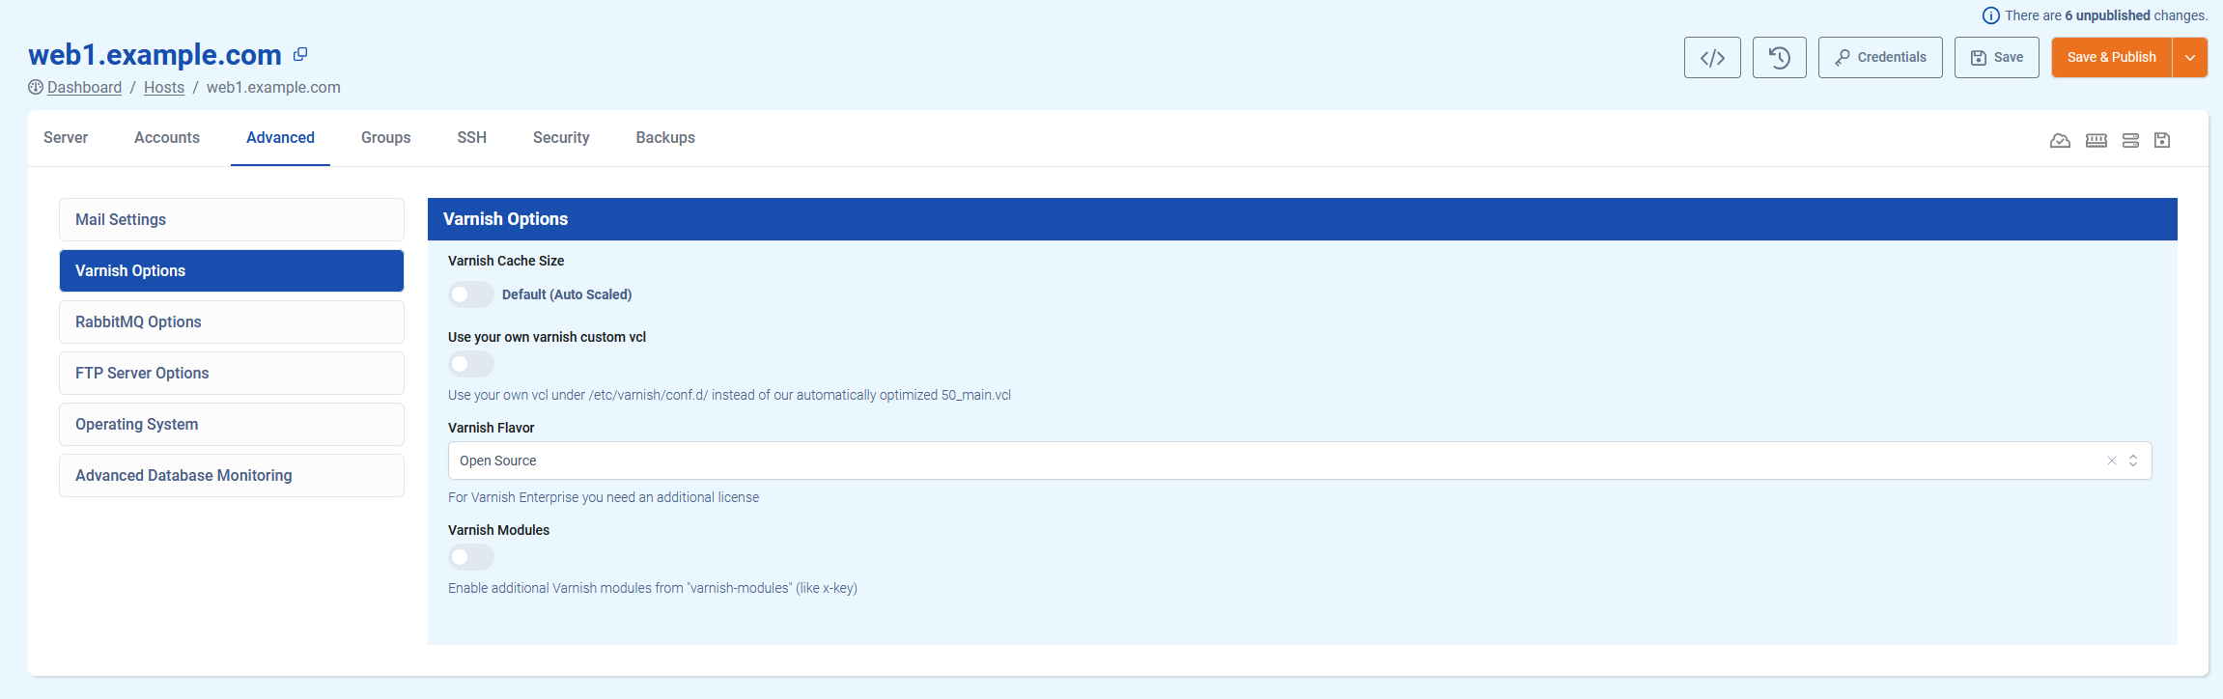Expand the Save & Publish dropdown arrow

tap(2189, 58)
